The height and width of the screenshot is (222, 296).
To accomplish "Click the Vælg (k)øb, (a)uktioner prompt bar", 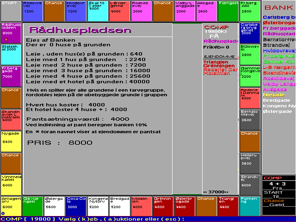I will coord(148,219).
